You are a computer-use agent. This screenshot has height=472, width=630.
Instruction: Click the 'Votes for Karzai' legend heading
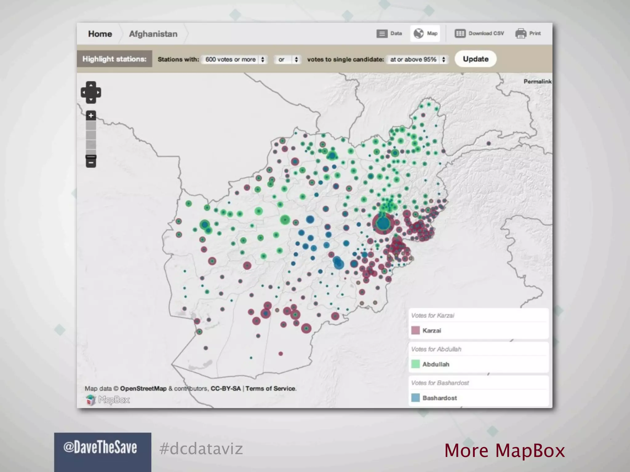[x=433, y=316]
